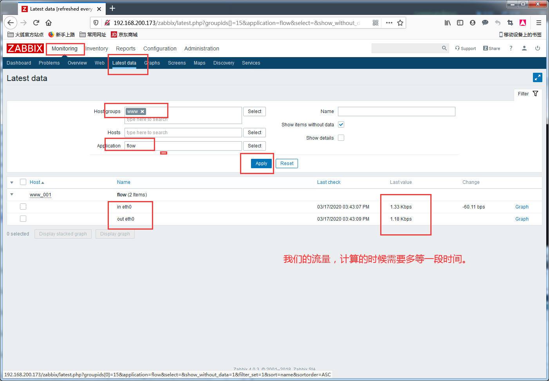This screenshot has height=381, width=549.
Task: Open the Reports menu
Action: (126, 49)
